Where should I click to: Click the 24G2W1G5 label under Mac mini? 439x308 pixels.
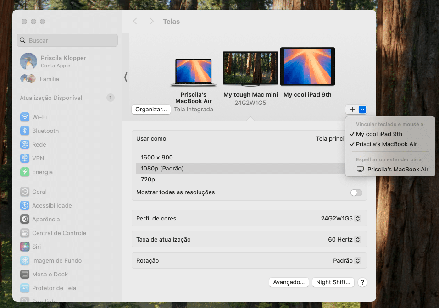[x=250, y=103]
